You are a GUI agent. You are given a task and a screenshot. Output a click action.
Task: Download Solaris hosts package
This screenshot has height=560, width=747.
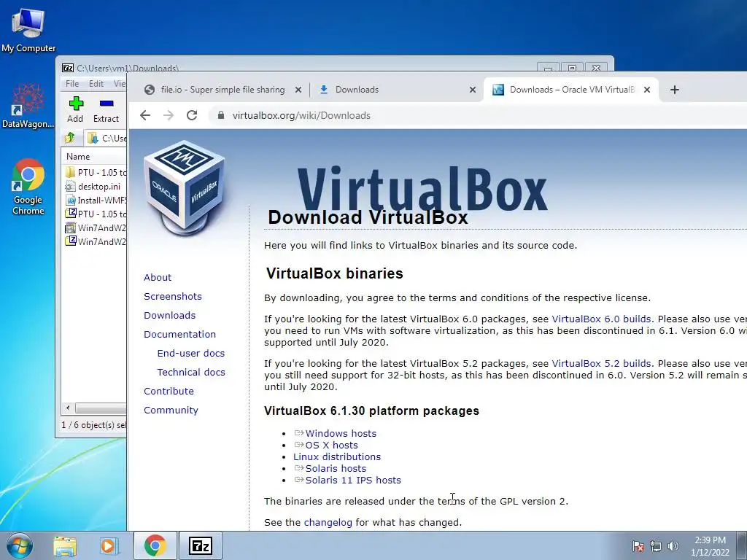click(336, 469)
